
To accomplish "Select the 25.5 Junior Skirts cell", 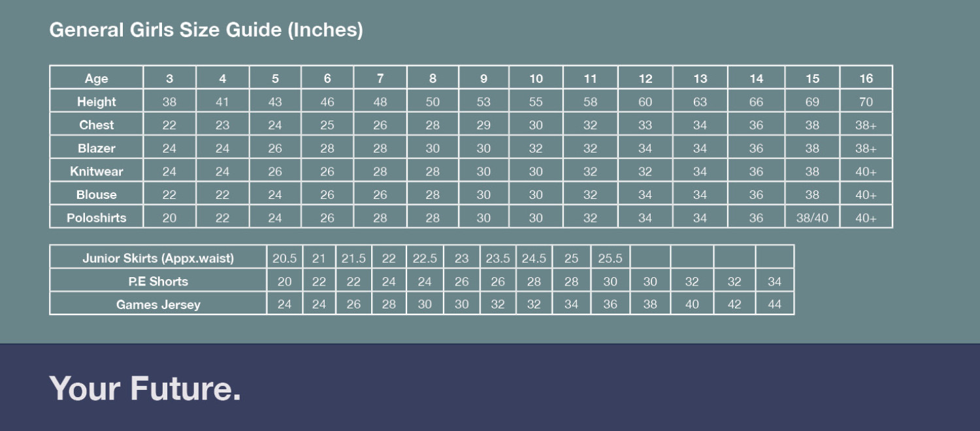I will (x=610, y=258).
